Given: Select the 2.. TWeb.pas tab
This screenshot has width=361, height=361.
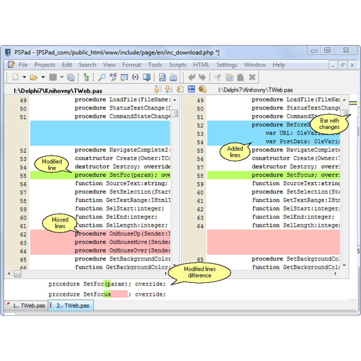Looking at the screenshot, I should (x=71, y=305).
